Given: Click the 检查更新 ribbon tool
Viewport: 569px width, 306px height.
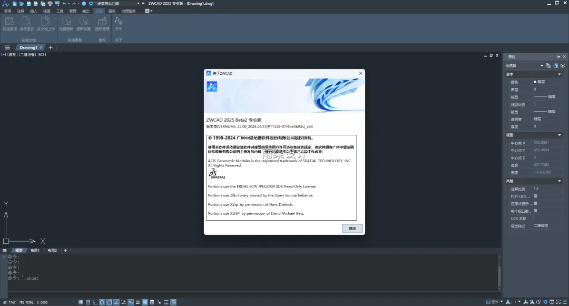Looking at the screenshot, I should pos(66,24).
